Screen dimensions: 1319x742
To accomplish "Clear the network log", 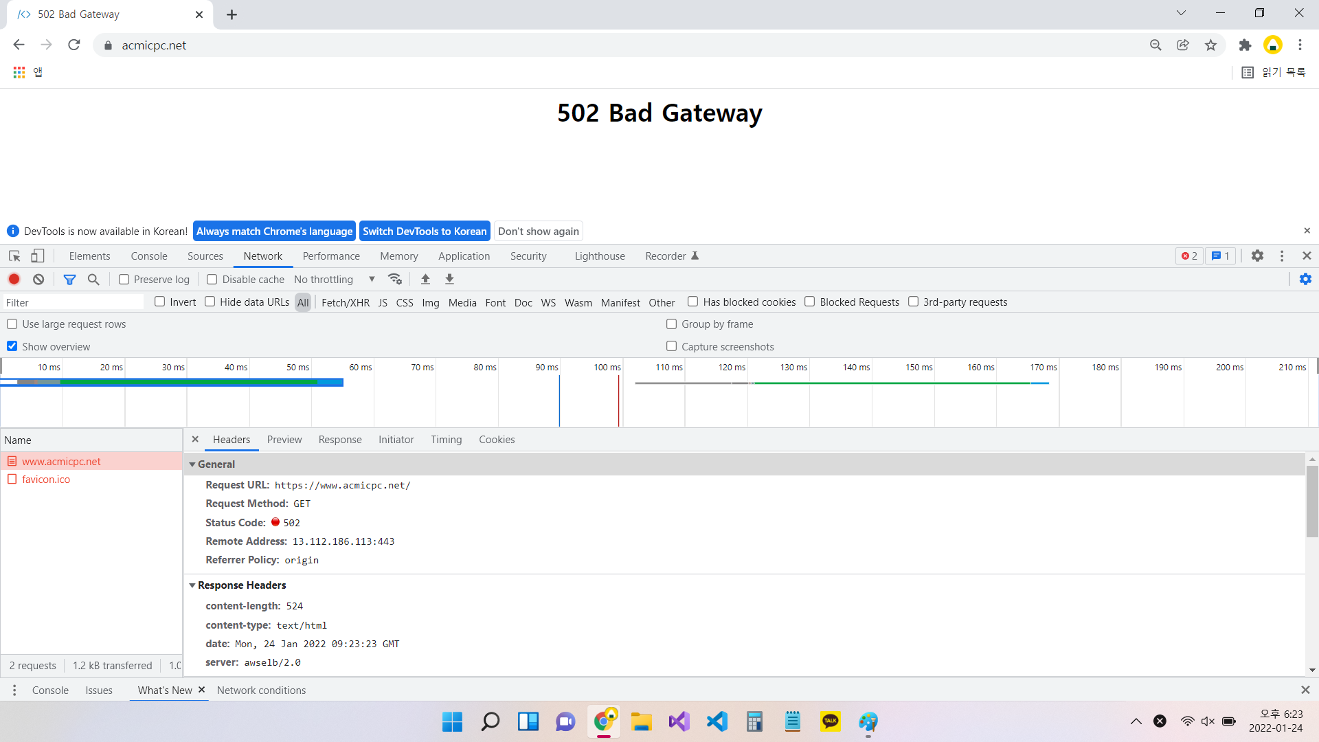I will (x=38, y=279).
